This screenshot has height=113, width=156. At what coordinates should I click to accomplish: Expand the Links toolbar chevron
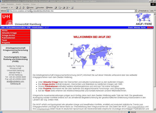pyautogui.click(x=155, y=11)
